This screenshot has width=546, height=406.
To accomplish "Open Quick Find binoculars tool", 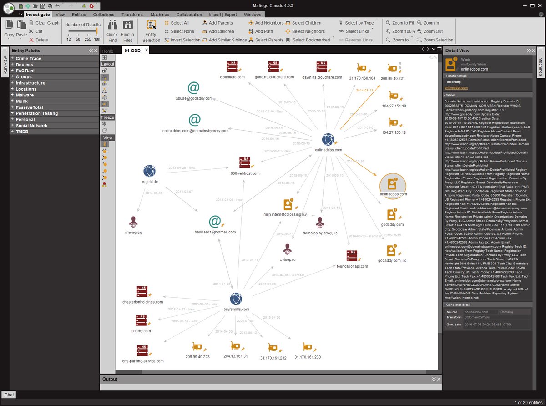I will 112,31.
